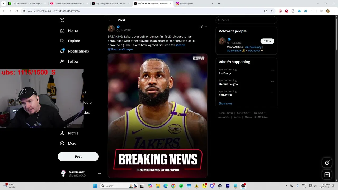
Task: Click the _HNNDRX avatar on the post
Action: point(111,28)
